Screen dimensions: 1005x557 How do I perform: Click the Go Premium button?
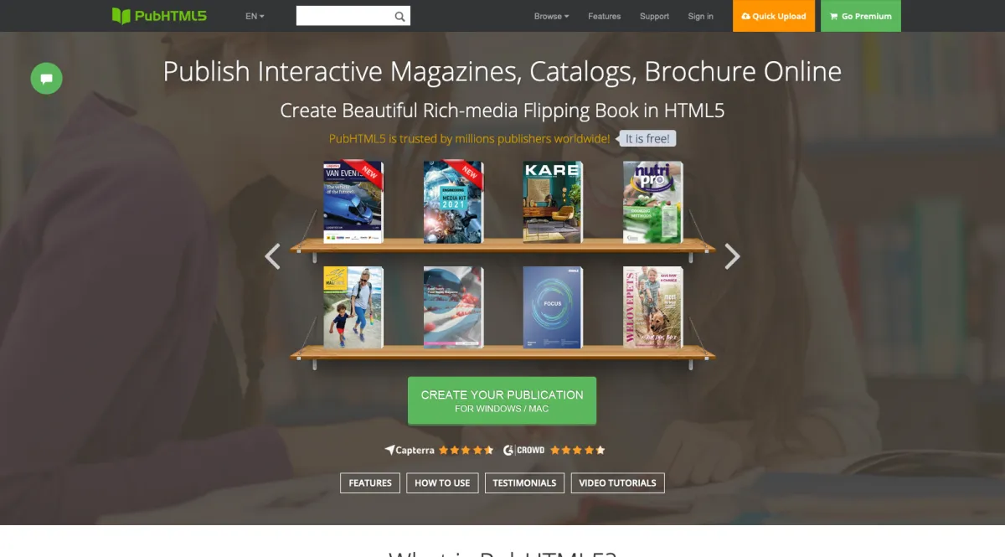point(861,16)
